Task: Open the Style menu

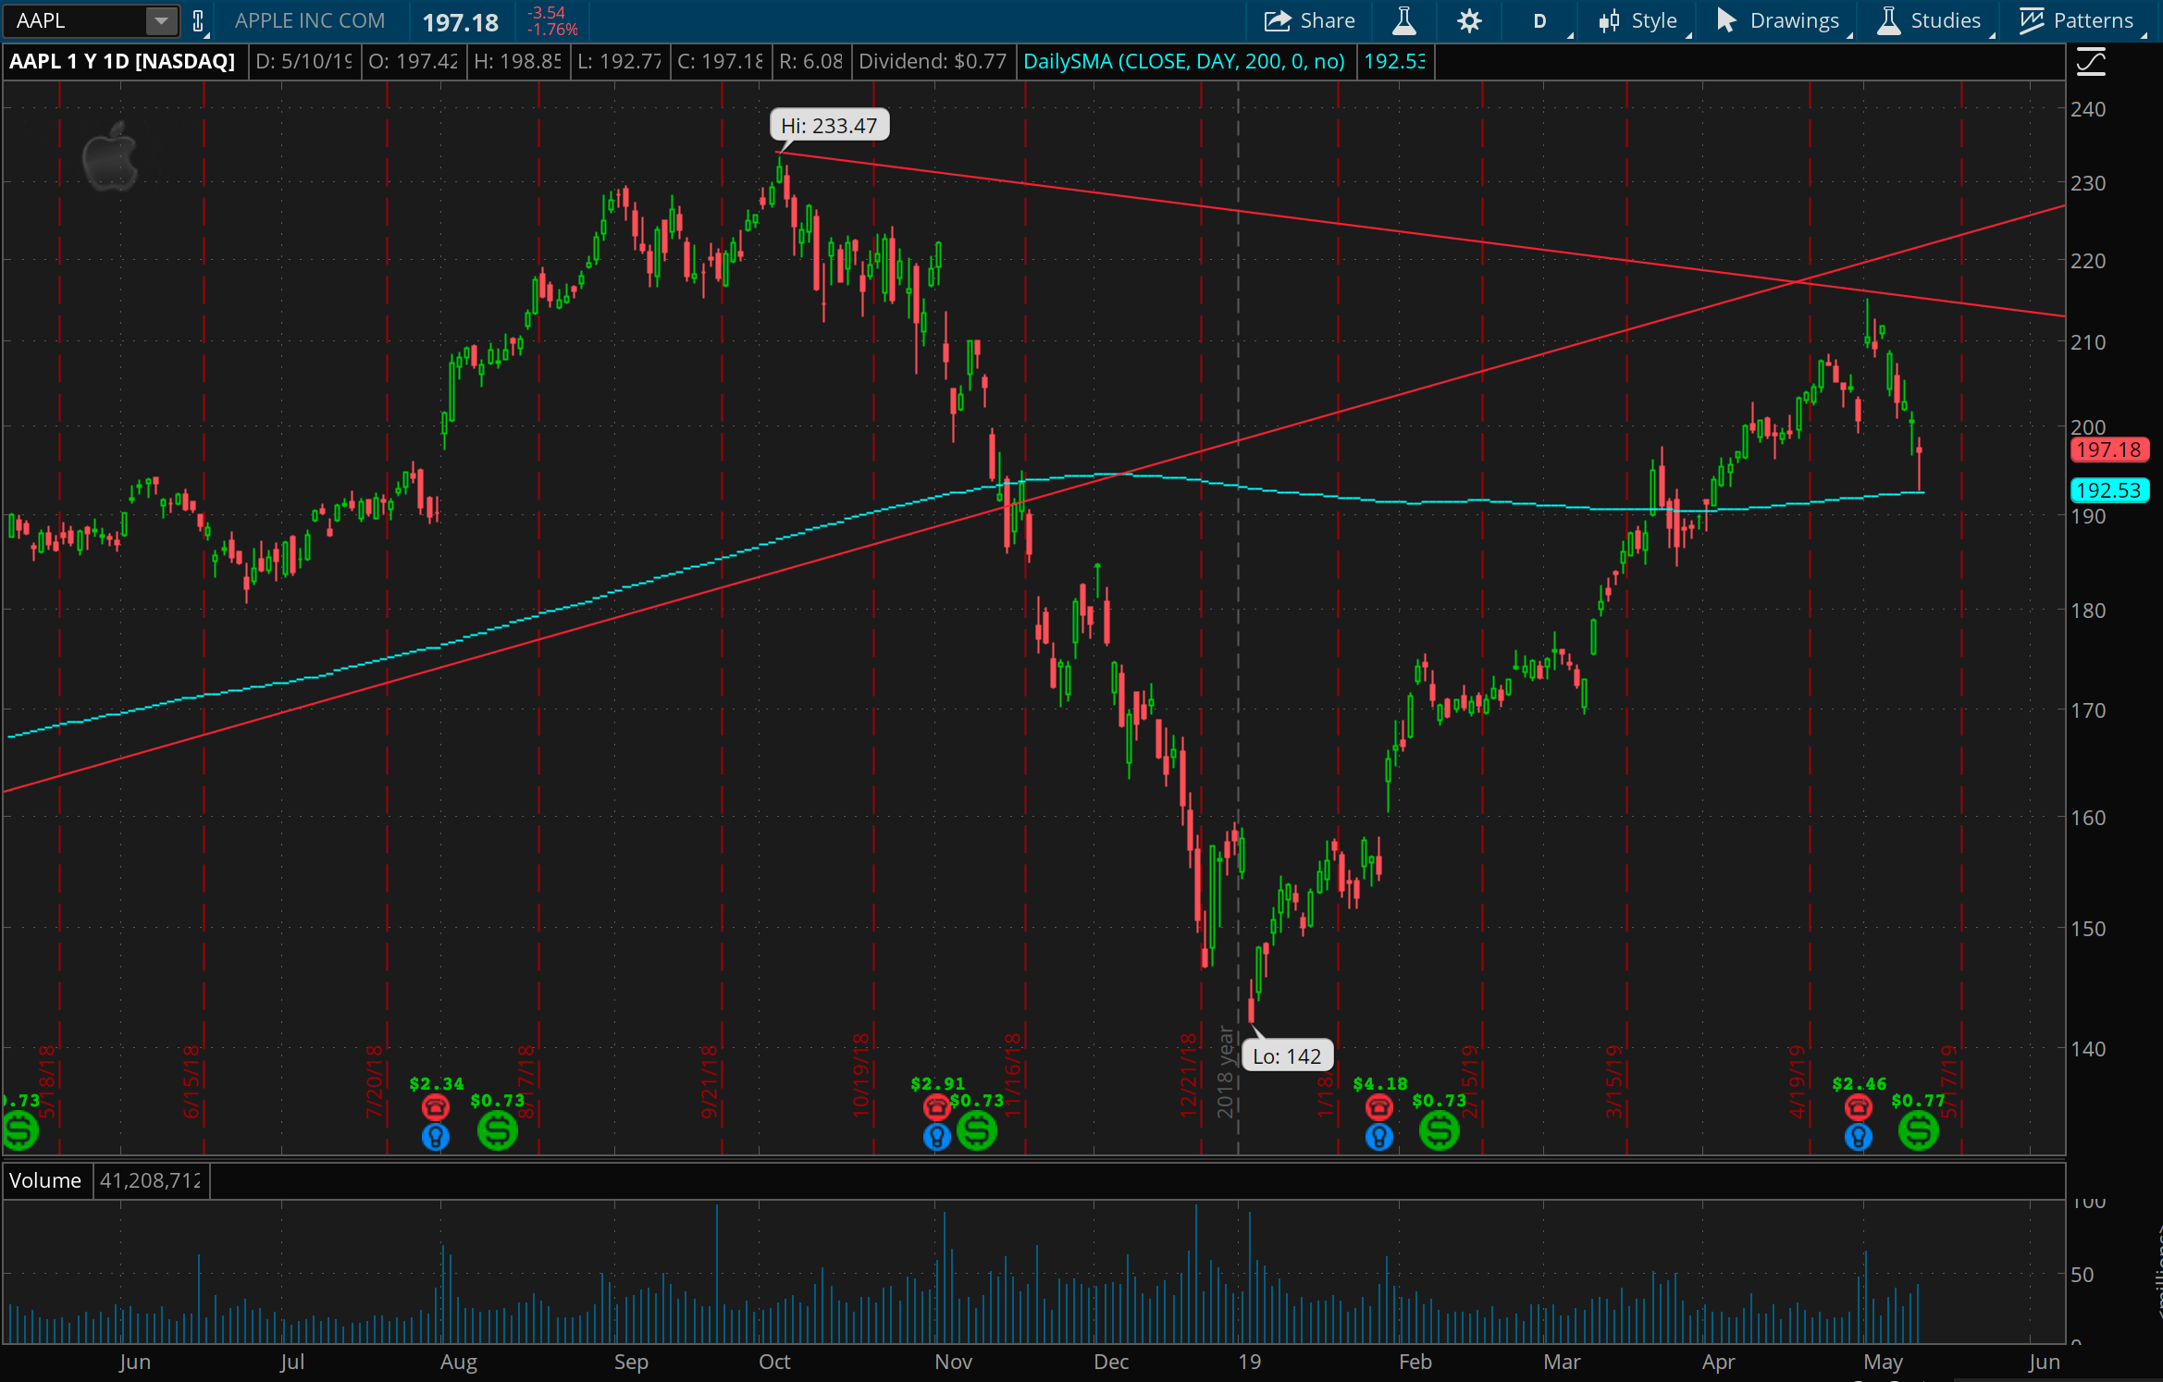Action: pyautogui.click(x=1644, y=20)
